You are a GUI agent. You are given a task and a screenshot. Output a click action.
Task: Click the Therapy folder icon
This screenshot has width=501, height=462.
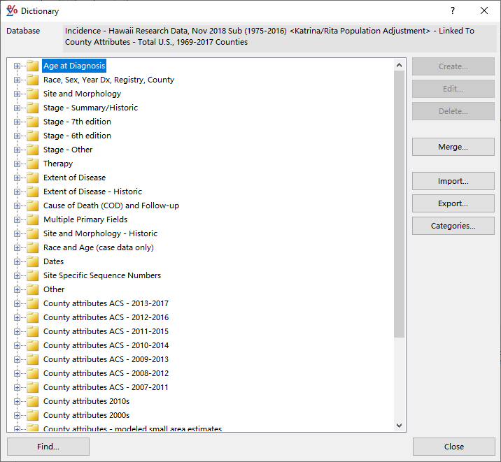32,164
